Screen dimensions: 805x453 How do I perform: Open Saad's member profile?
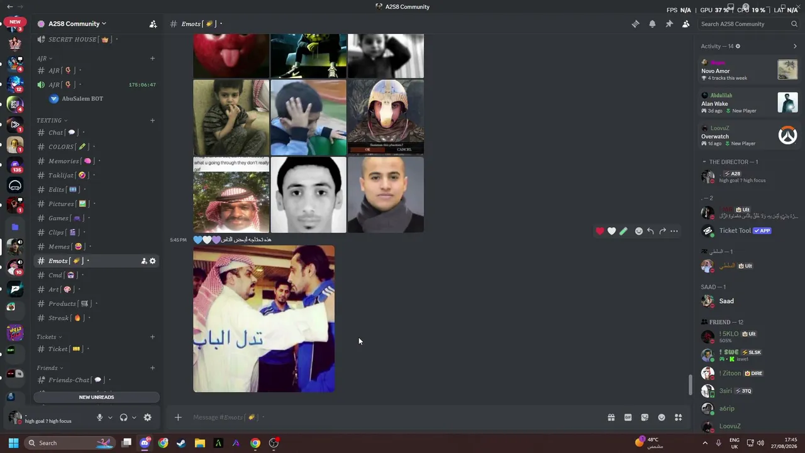click(749, 301)
